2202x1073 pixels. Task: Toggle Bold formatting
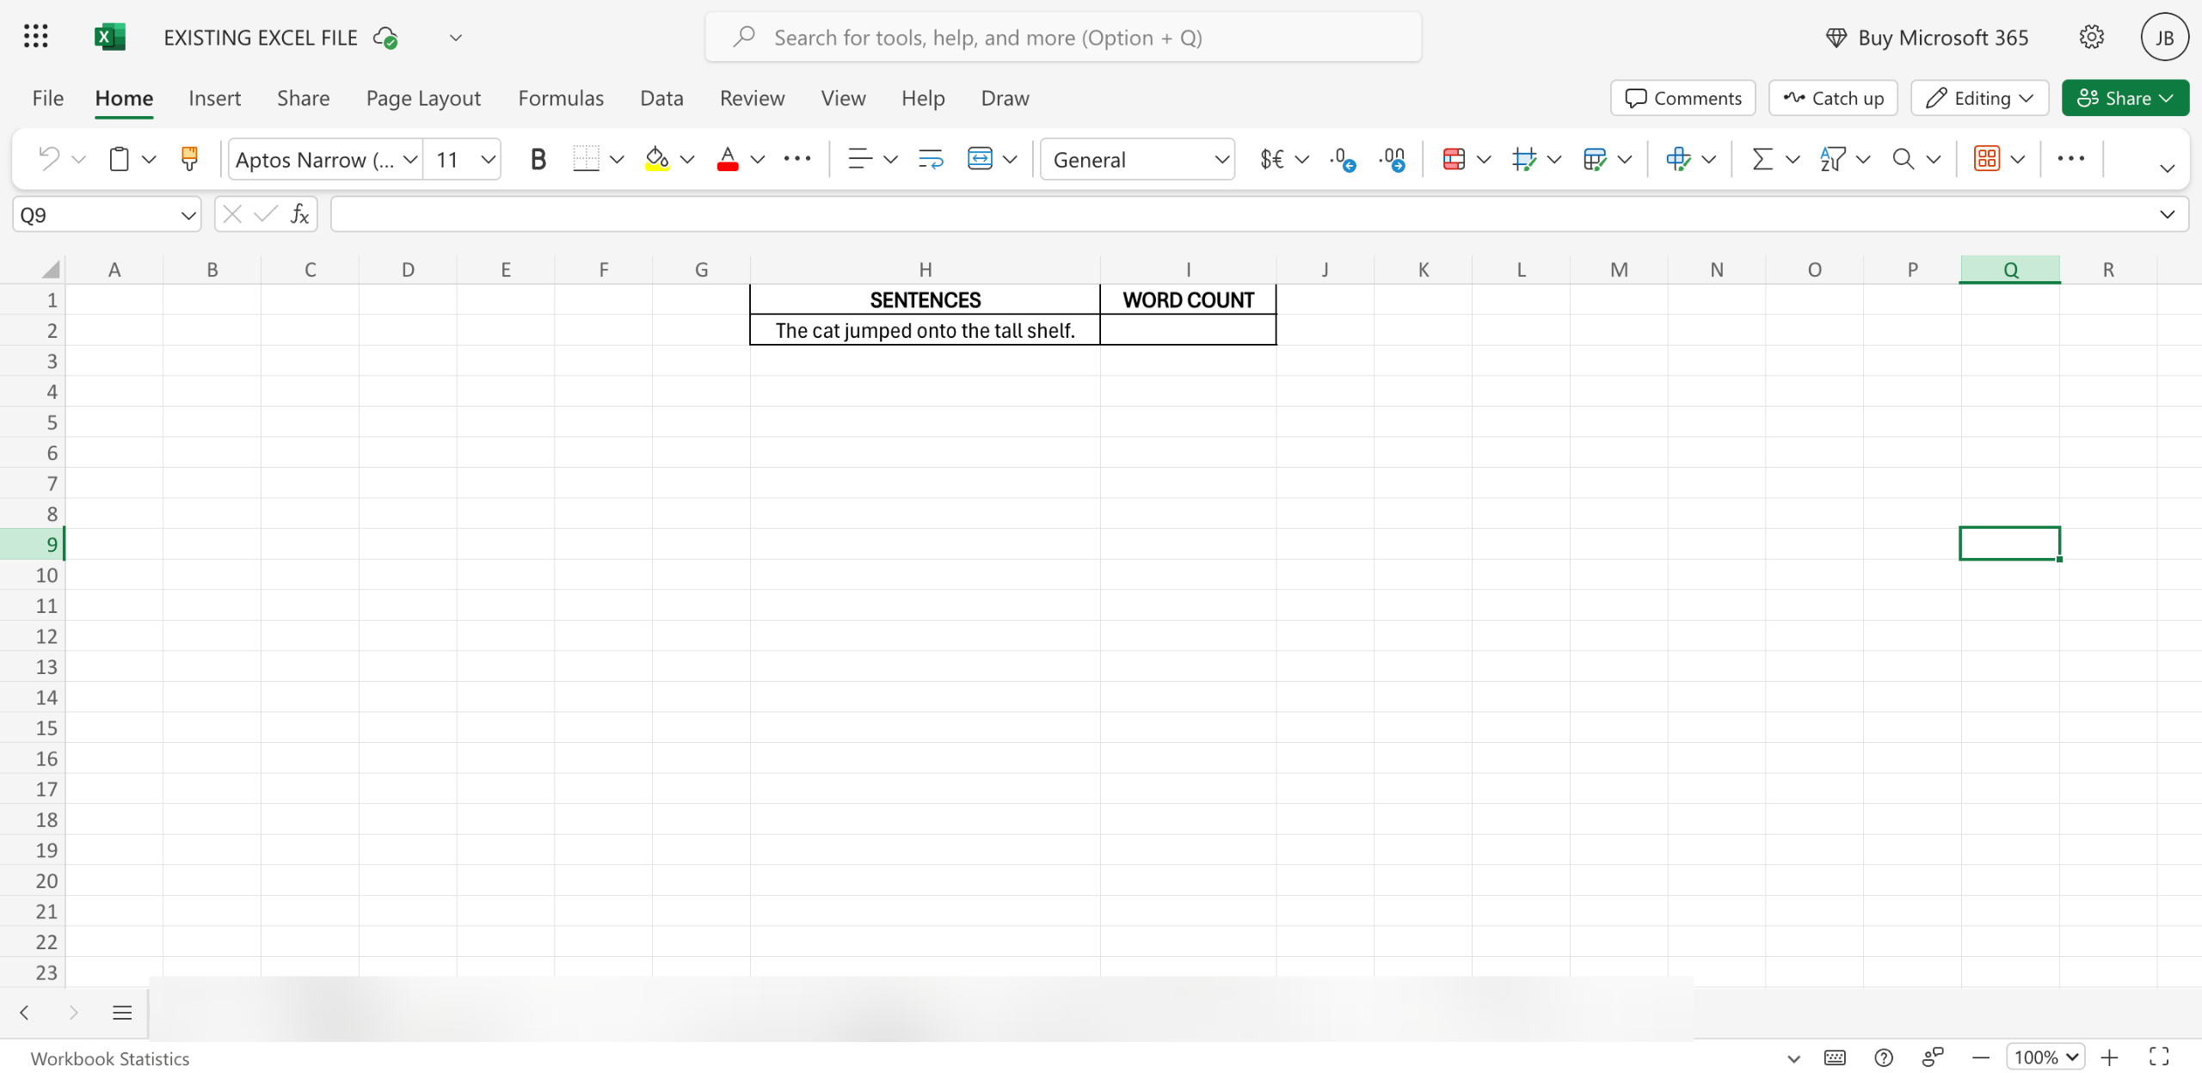click(x=538, y=159)
